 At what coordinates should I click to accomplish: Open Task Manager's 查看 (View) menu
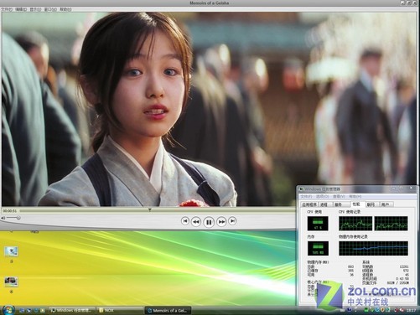click(339, 197)
